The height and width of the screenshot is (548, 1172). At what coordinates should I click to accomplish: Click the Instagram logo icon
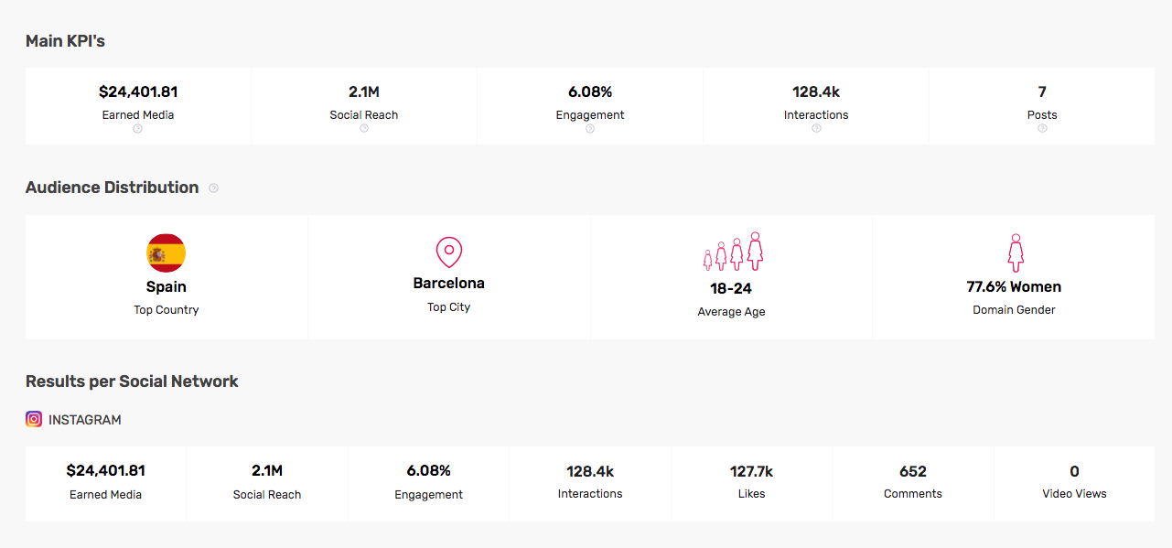click(34, 420)
